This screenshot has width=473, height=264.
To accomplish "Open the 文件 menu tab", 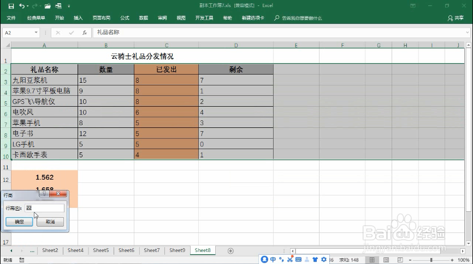I will [11, 18].
